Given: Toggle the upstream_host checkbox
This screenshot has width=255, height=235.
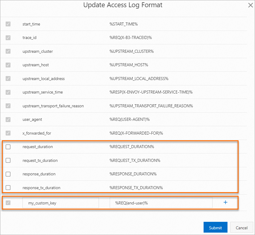Looking at the screenshot, I should pyautogui.click(x=8, y=65).
